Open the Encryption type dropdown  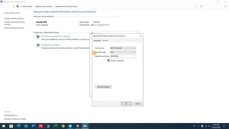[x=123, y=52]
